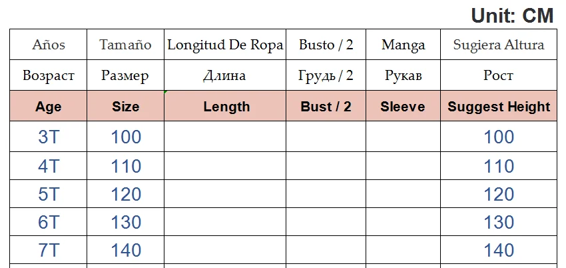The image size is (566, 268).
Task: Select the 'Возраст' cell
Action: [x=49, y=76]
